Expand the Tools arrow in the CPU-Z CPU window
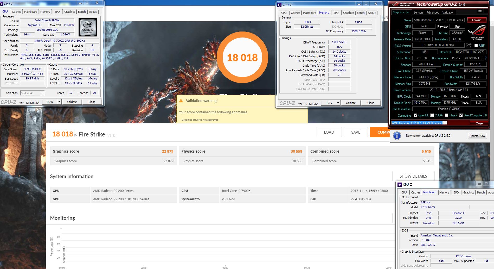The image size is (494, 269). pos(59,102)
